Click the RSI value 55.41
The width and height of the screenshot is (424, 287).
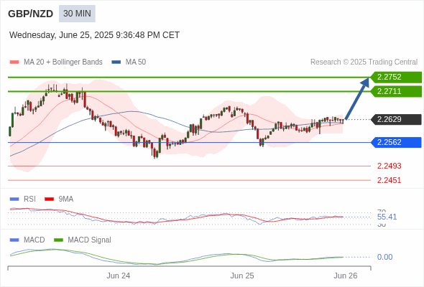pos(387,217)
